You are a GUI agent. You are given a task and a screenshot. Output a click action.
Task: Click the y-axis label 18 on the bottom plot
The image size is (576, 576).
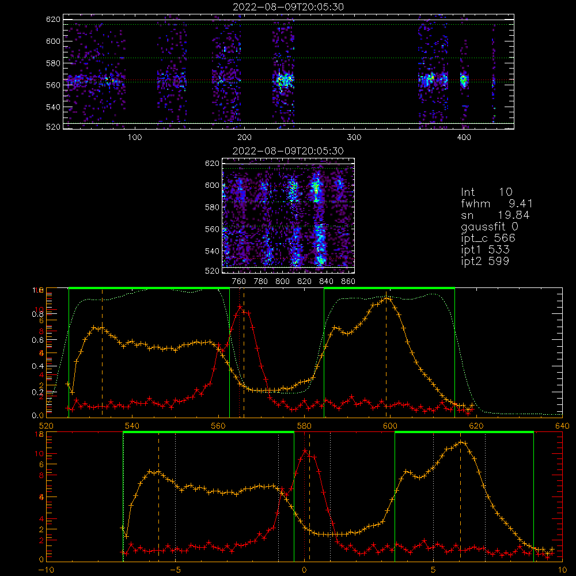click(39, 434)
